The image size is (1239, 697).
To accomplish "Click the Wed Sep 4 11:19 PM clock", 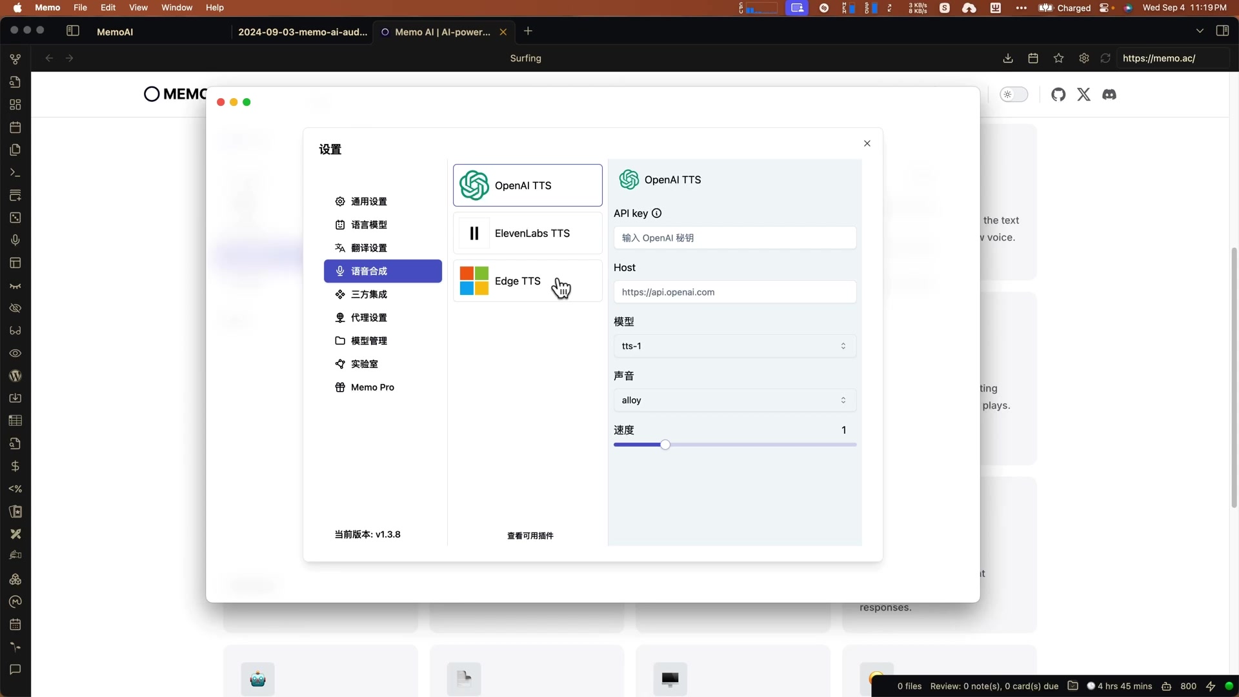I will point(1184,8).
